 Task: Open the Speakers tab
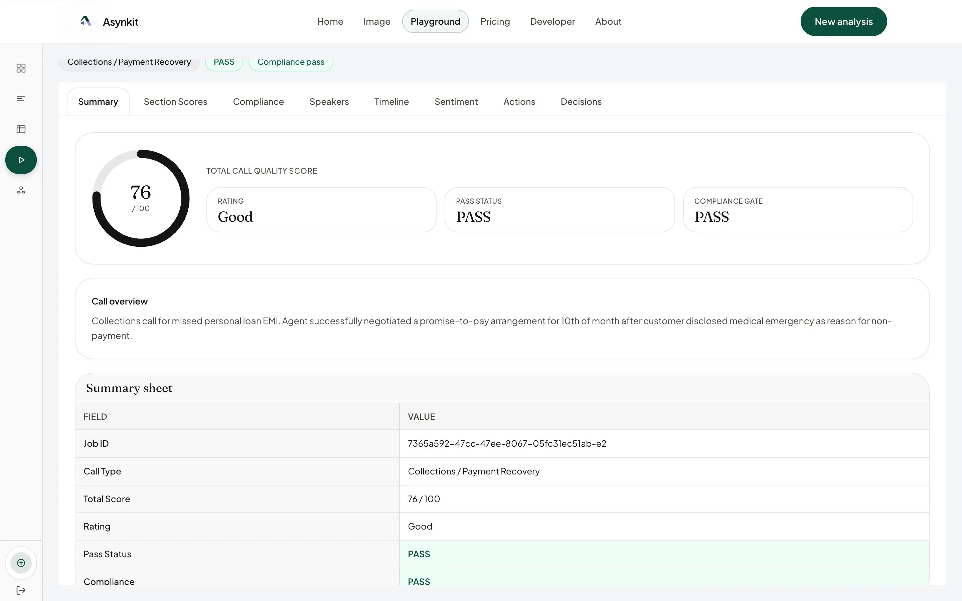pos(329,102)
